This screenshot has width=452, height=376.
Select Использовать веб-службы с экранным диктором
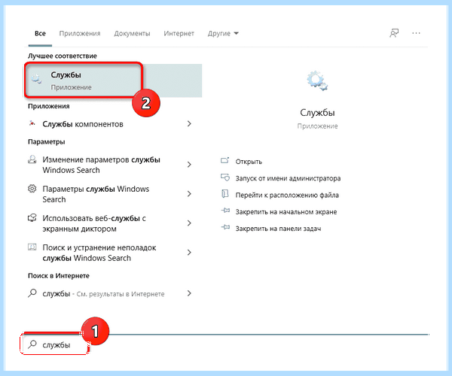94,223
